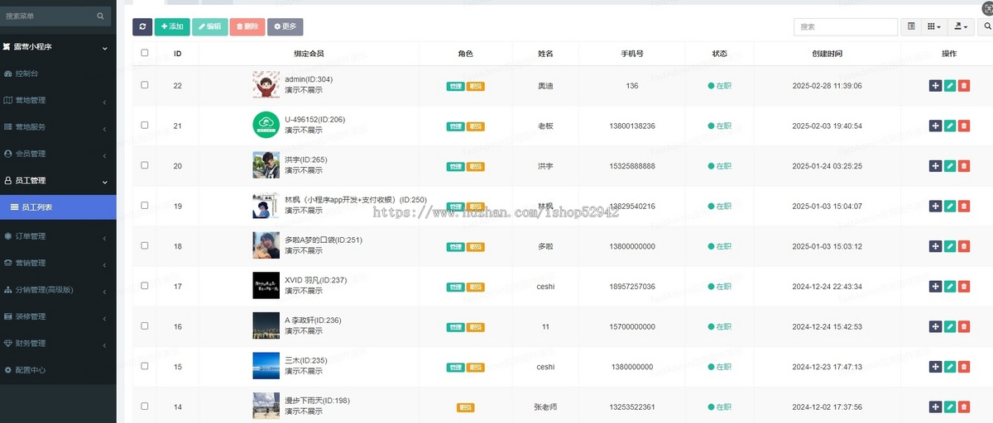Open the export data dropdown
993x423 pixels.
pos(961,26)
